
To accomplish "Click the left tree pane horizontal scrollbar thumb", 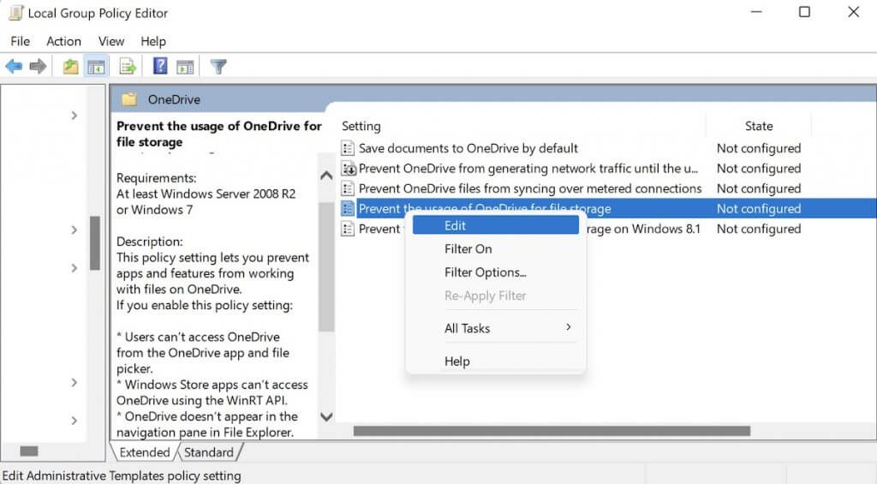I will click(x=29, y=451).
